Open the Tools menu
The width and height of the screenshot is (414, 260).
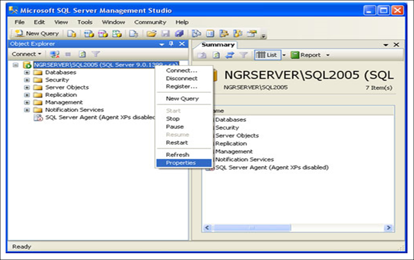pyautogui.click(x=85, y=22)
